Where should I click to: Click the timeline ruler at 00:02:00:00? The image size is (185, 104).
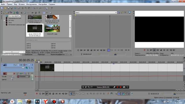pyautogui.click(x=114, y=62)
